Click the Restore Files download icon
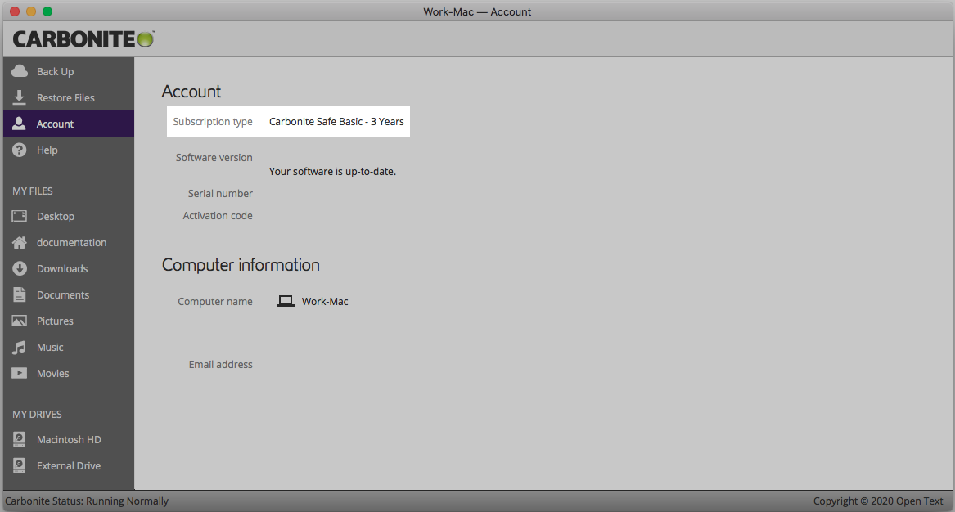The height and width of the screenshot is (512, 955). pyautogui.click(x=18, y=97)
